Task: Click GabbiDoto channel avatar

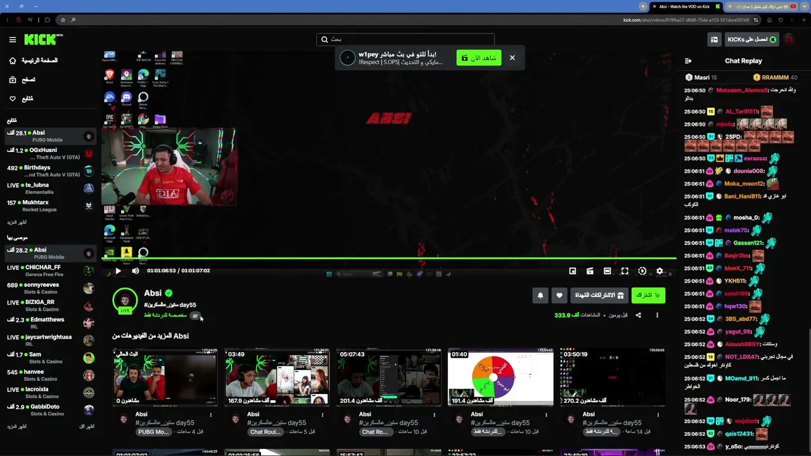Action: point(89,410)
